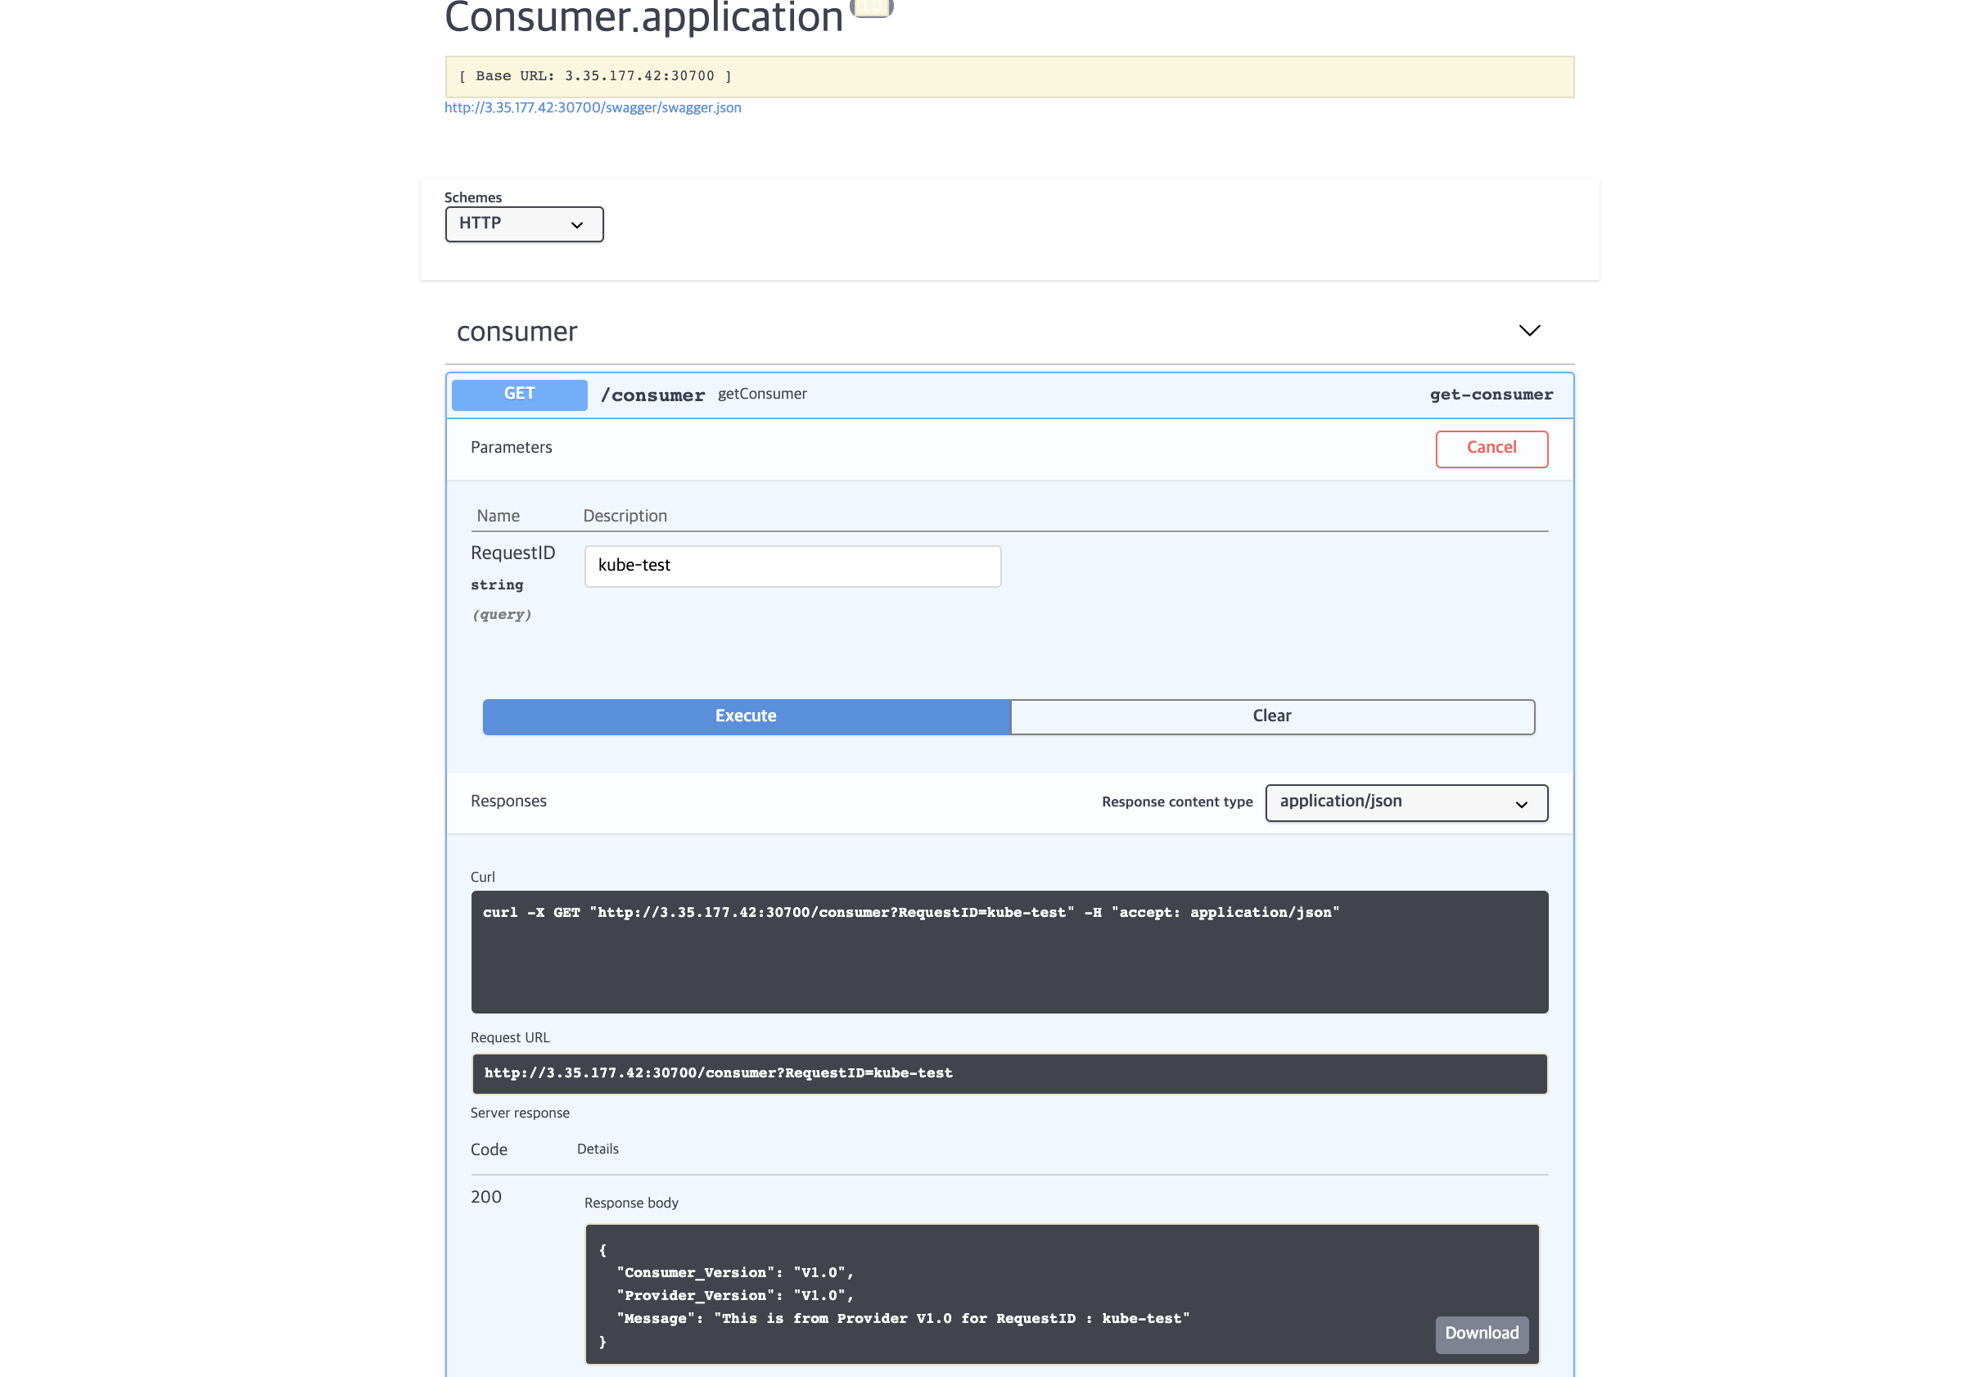The height and width of the screenshot is (1377, 1981).
Task: Click the Message line in response body
Action: (902, 1318)
